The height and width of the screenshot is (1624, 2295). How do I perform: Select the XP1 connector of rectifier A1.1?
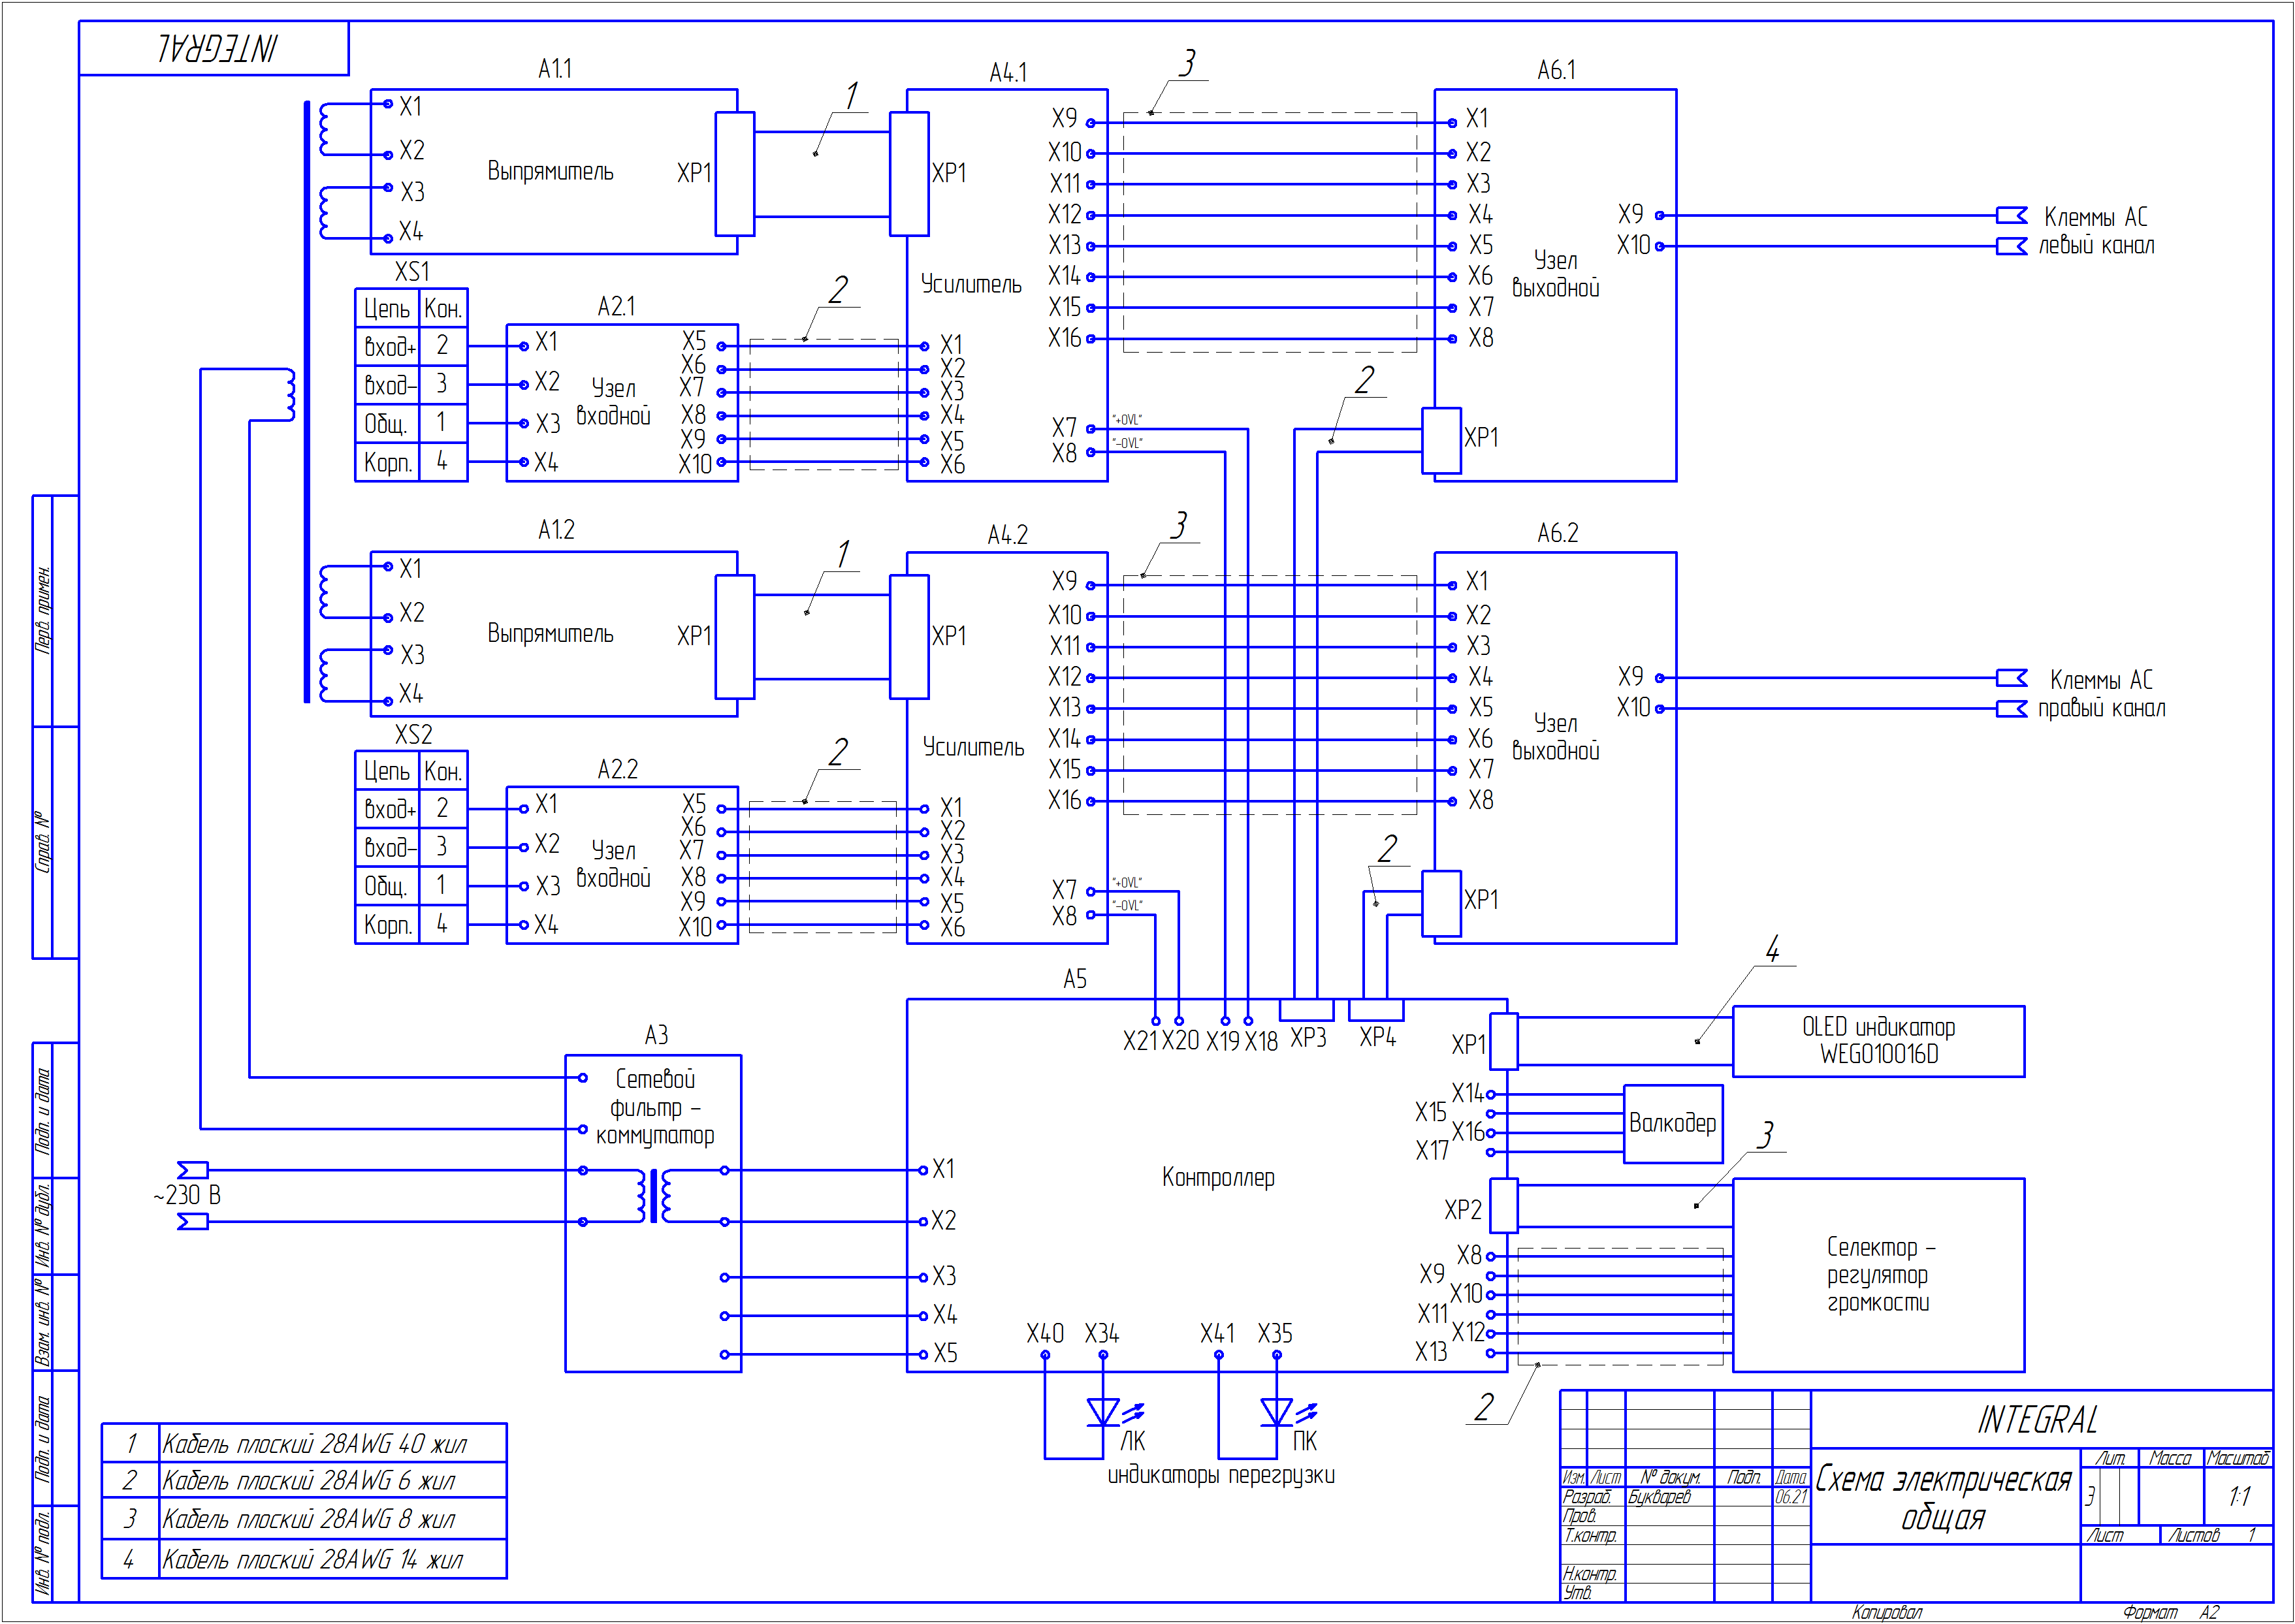[735, 174]
